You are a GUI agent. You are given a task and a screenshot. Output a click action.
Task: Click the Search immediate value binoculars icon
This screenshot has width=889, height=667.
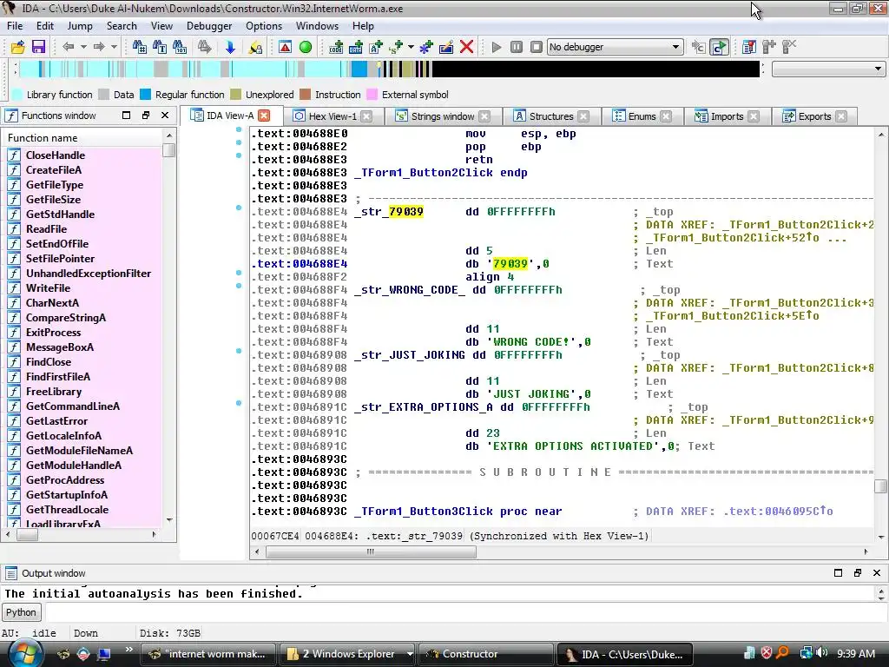point(139,47)
